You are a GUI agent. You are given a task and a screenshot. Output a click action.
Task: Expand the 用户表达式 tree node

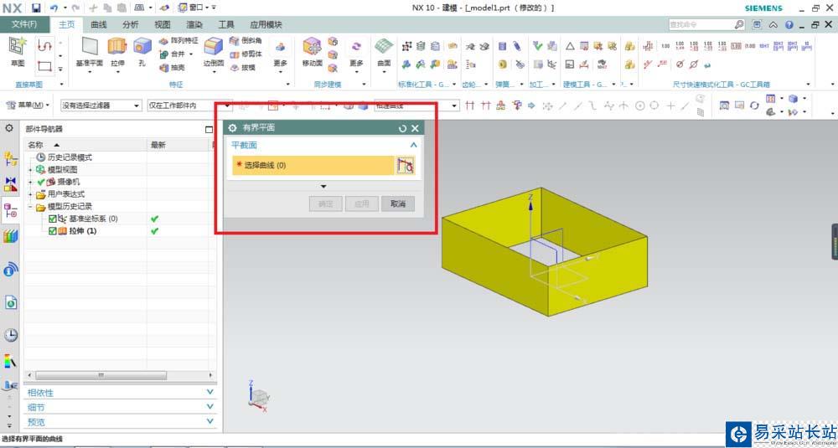point(30,194)
